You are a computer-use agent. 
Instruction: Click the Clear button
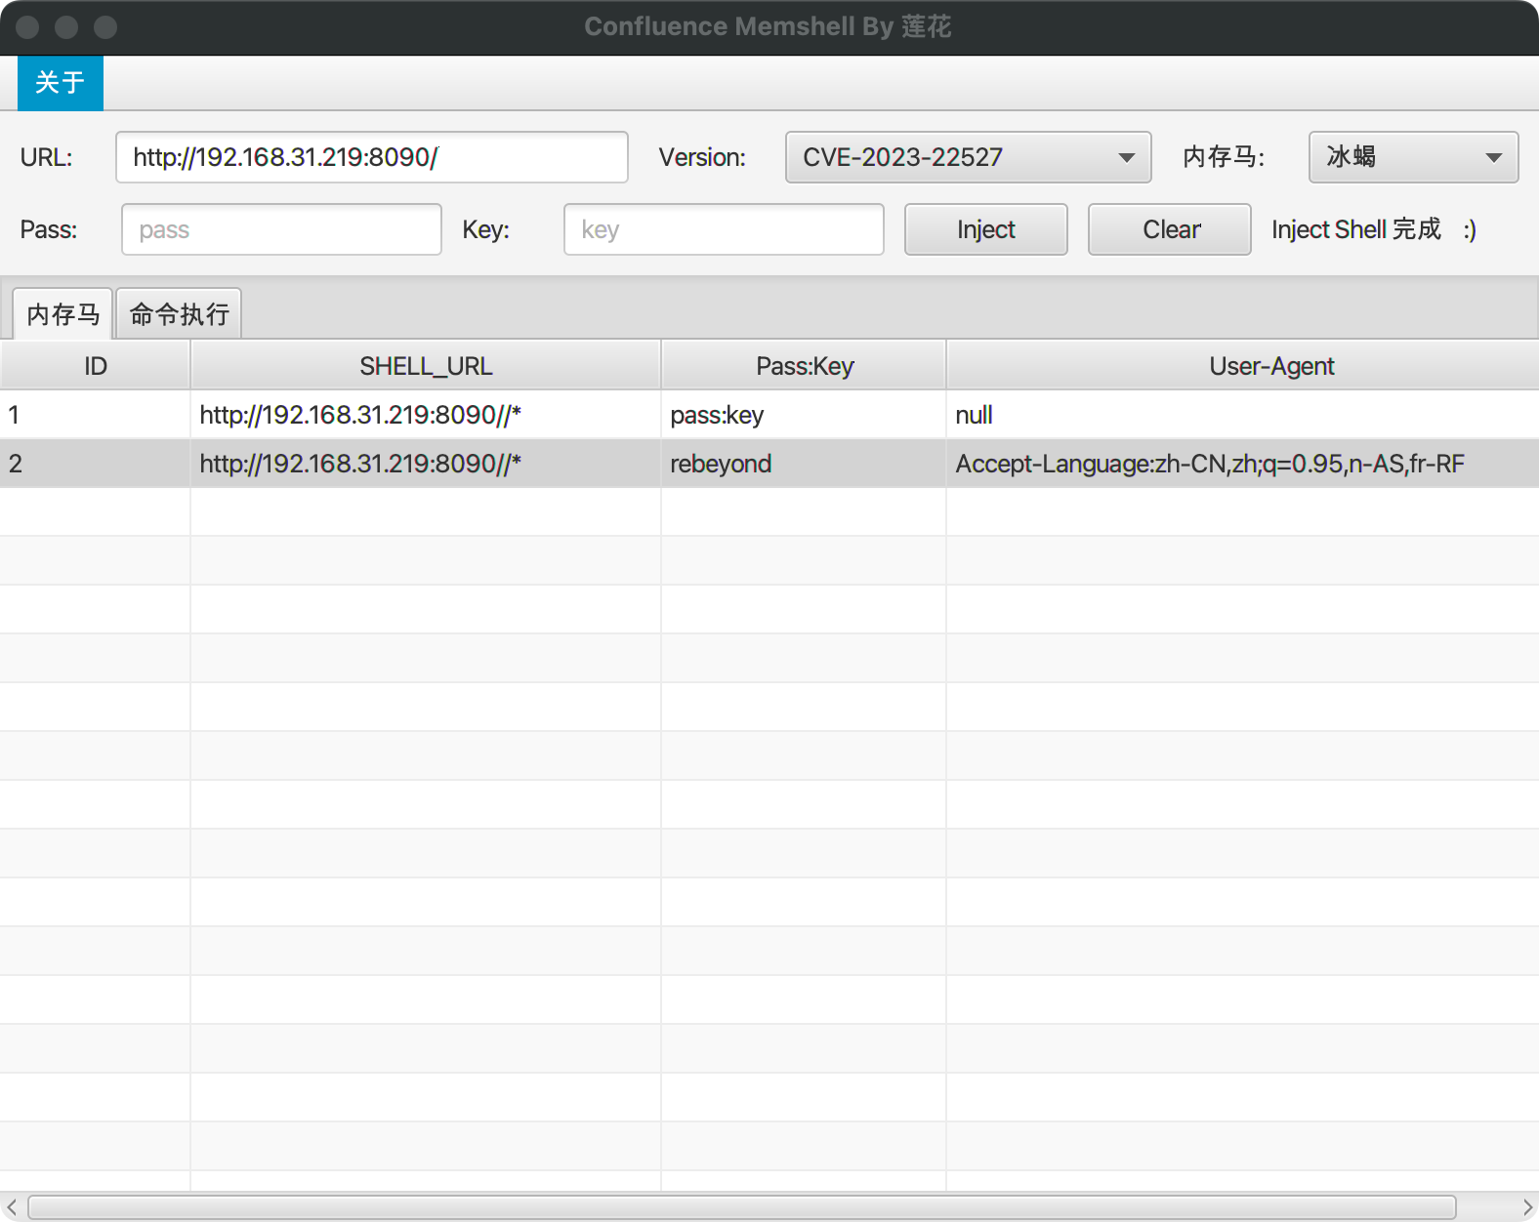click(x=1169, y=229)
